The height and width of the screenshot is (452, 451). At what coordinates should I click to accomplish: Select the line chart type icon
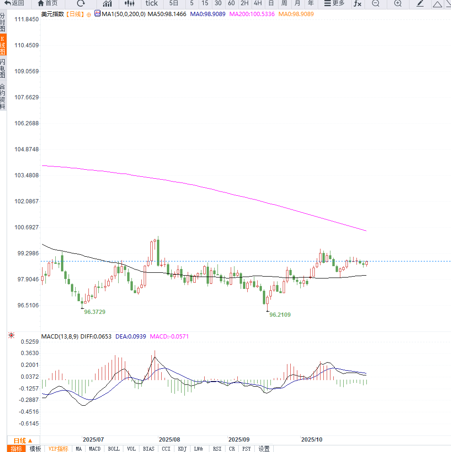click(x=107, y=3)
